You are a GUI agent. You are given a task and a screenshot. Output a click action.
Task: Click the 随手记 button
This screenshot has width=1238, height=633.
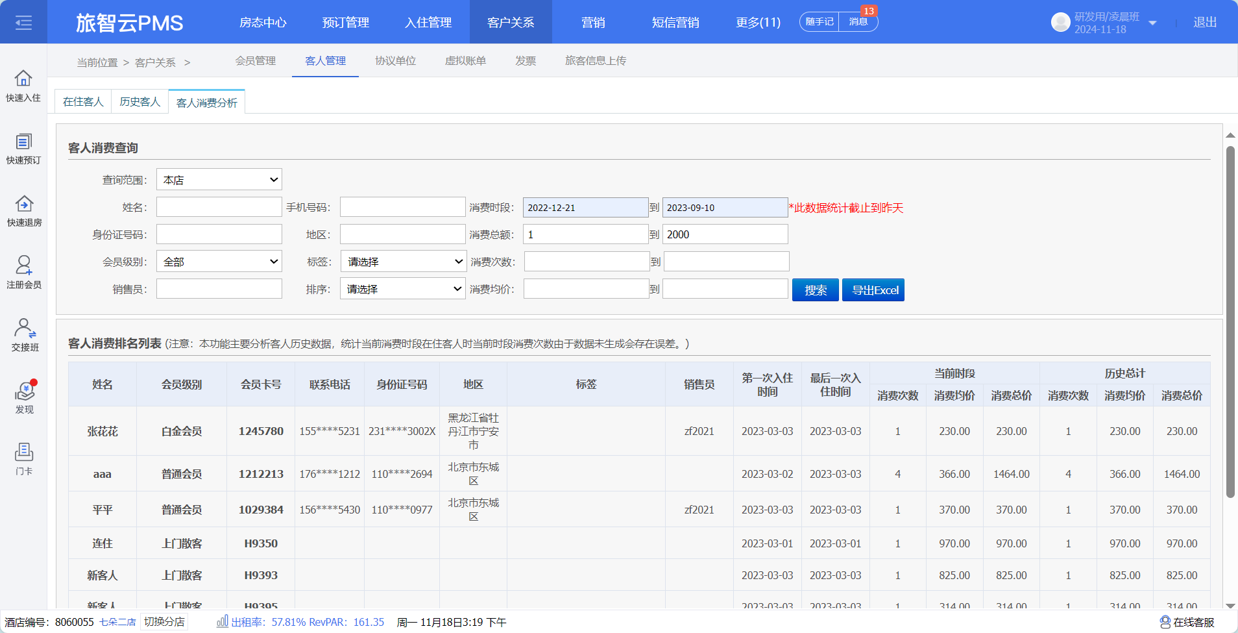click(819, 21)
